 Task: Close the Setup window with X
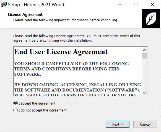pyautogui.click(x=152, y=4)
